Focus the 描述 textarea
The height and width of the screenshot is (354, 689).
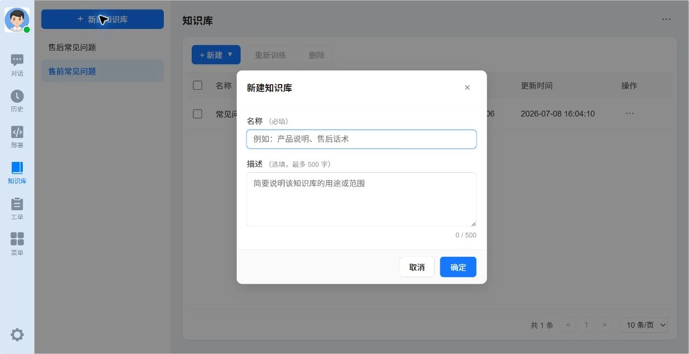point(361,199)
